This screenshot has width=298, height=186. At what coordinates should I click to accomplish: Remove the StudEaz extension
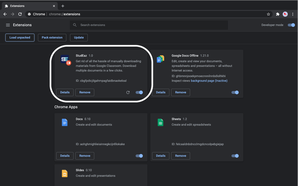click(x=85, y=93)
